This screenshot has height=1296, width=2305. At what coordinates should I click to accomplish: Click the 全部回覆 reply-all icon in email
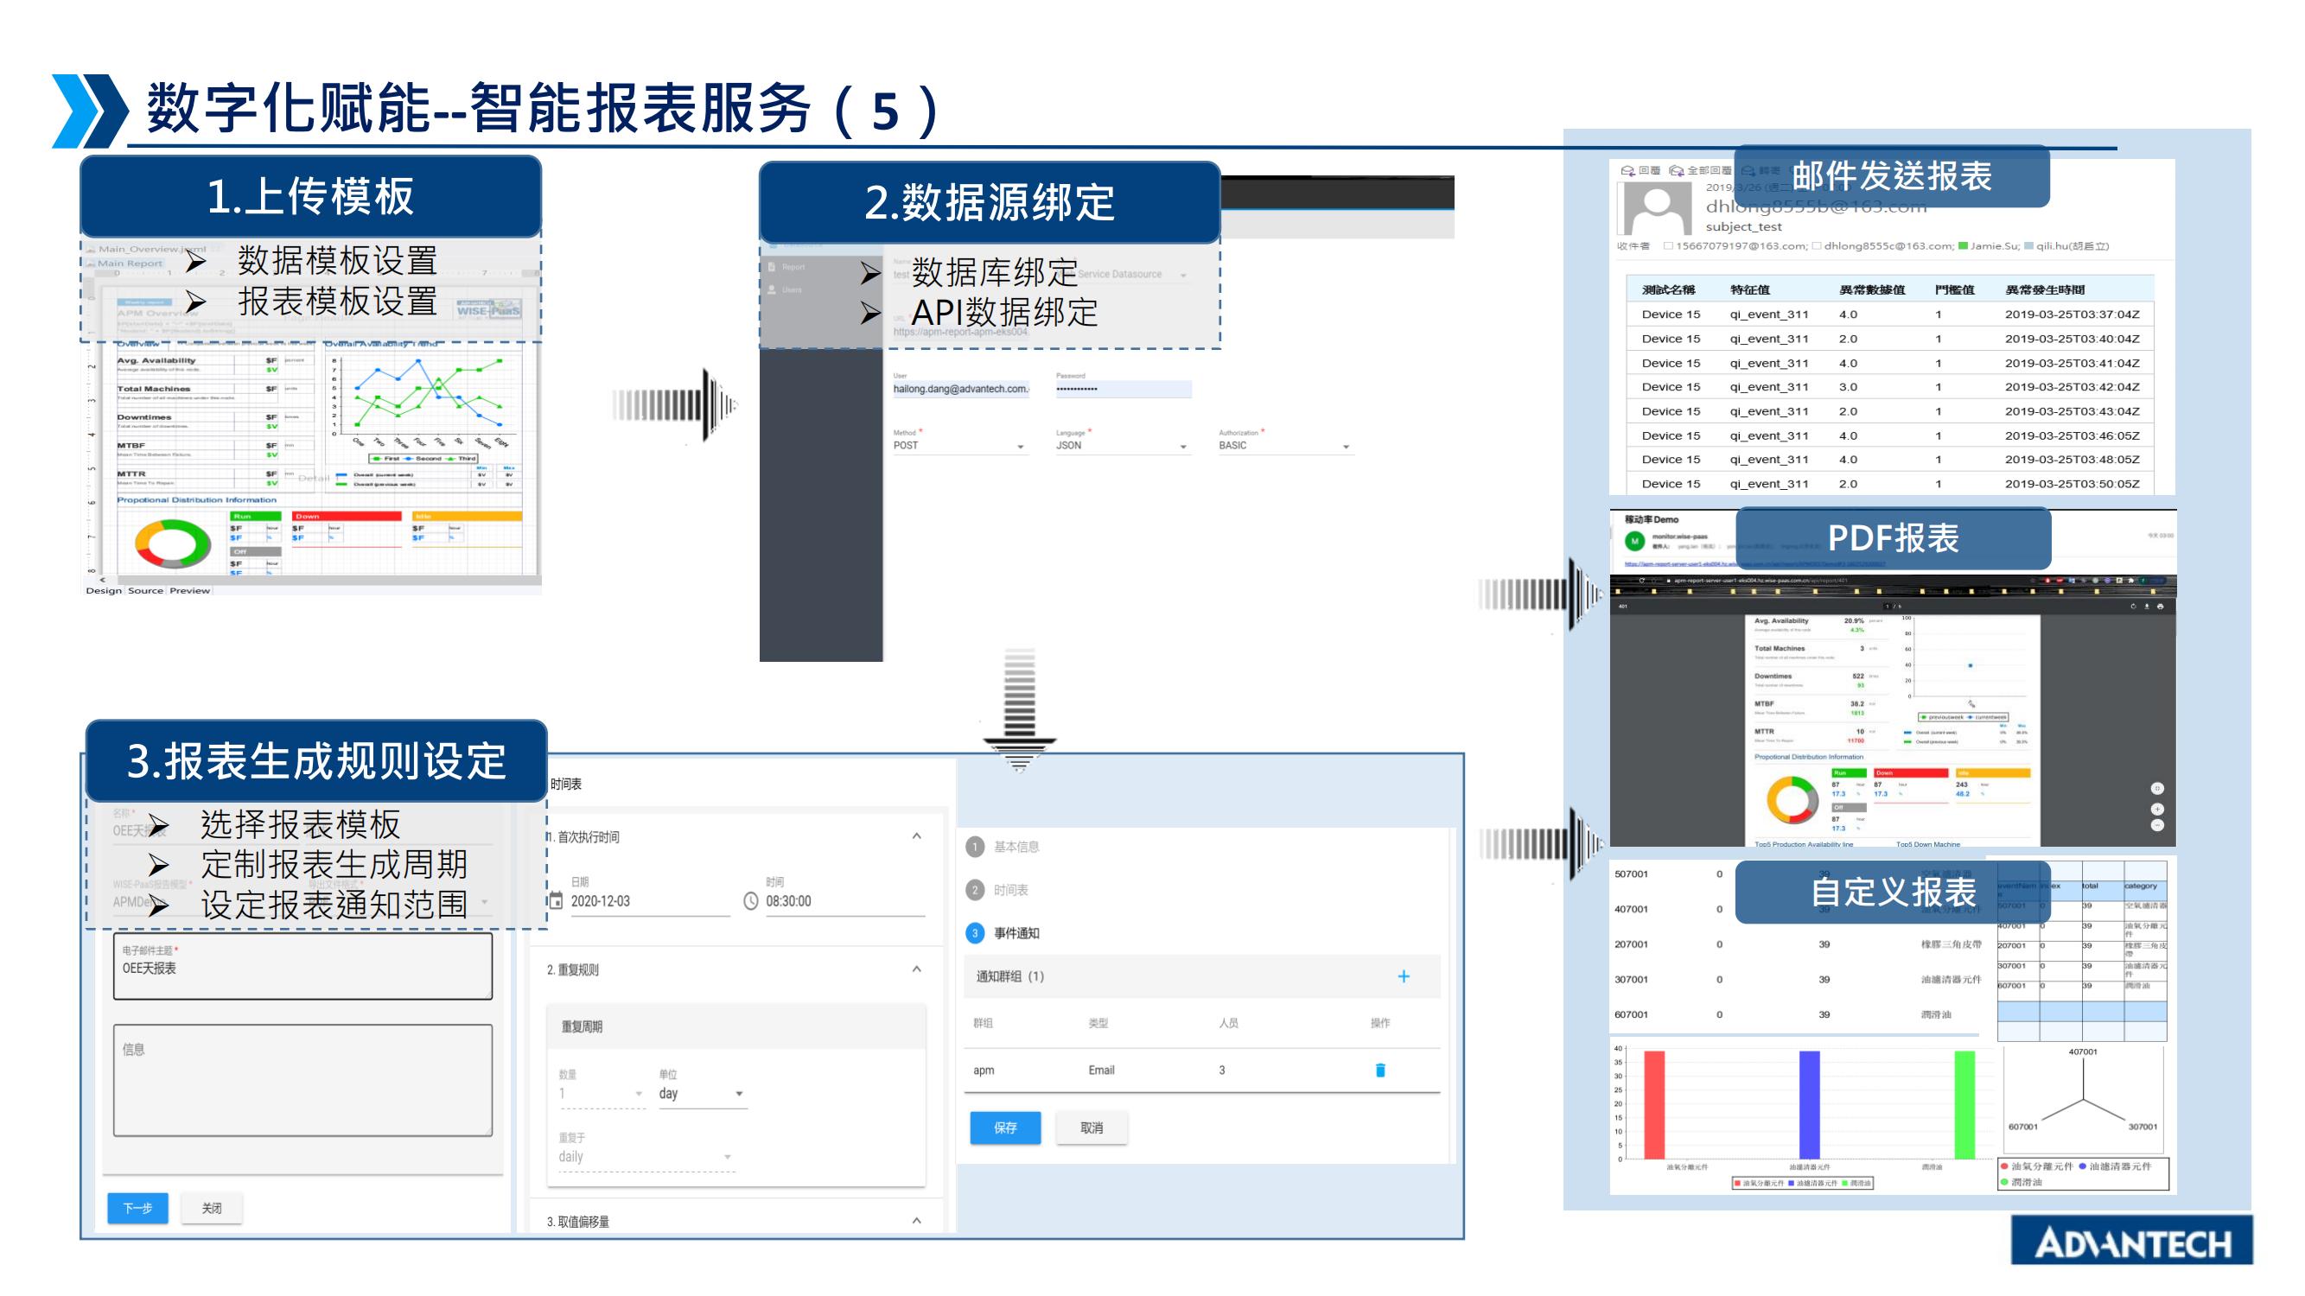pyautogui.click(x=1676, y=170)
